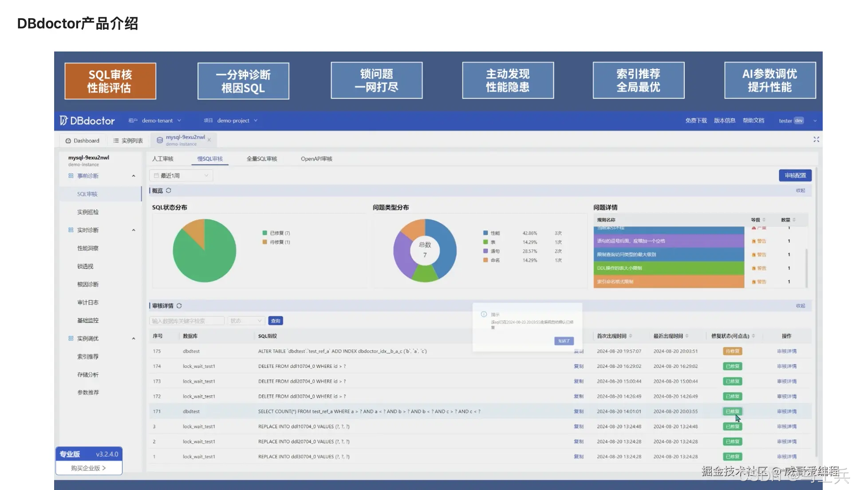Open the Dashboard tab

point(82,141)
